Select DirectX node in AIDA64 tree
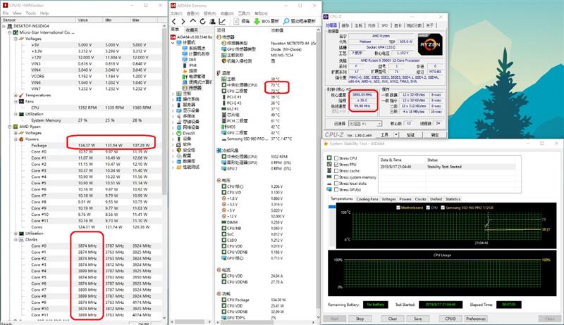This screenshot has height=325, width=564. click(189, 133)
